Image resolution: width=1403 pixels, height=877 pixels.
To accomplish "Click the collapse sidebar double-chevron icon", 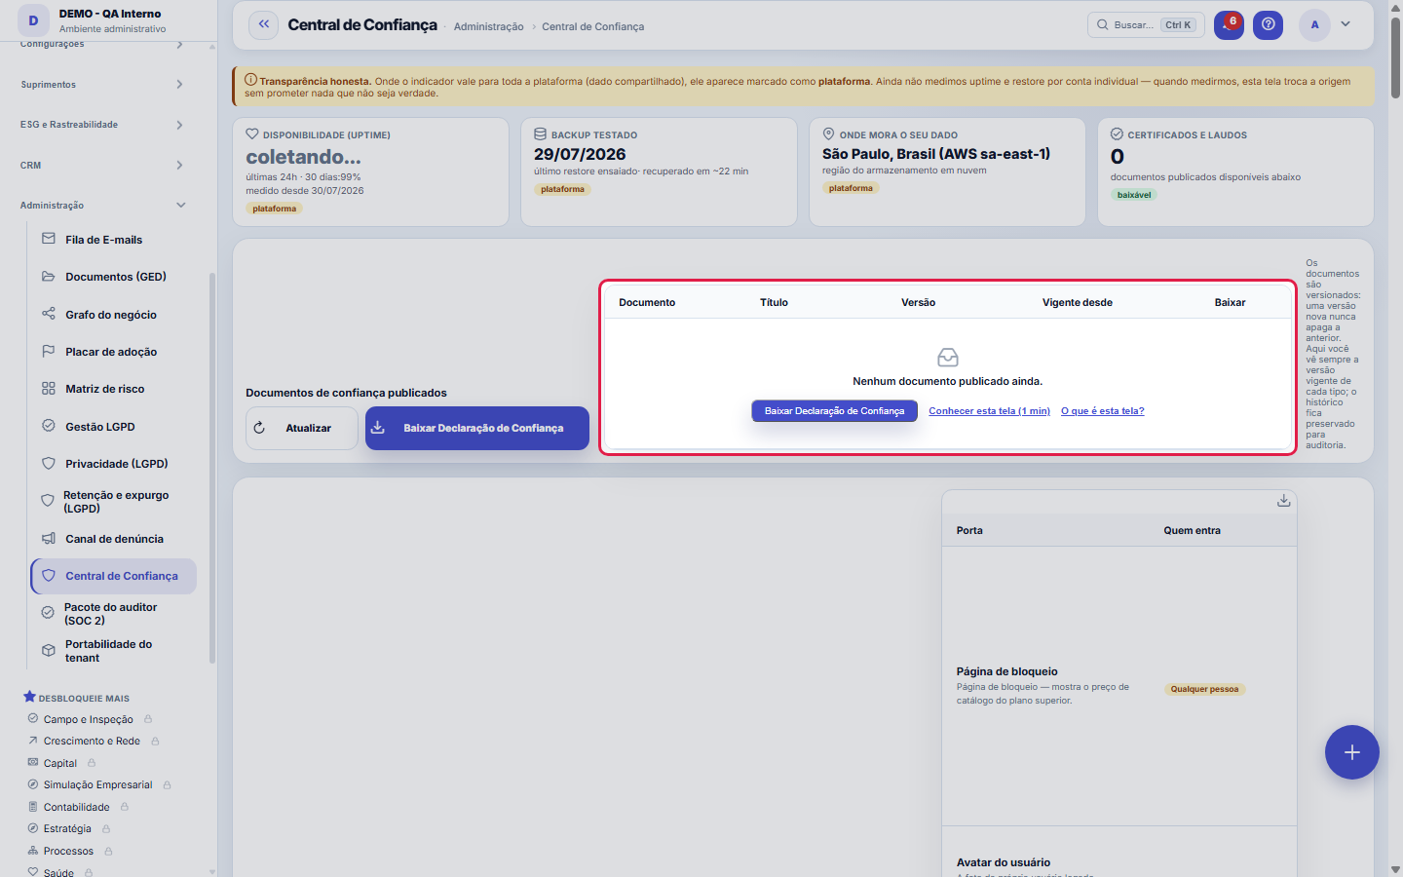I will (263, 24).
